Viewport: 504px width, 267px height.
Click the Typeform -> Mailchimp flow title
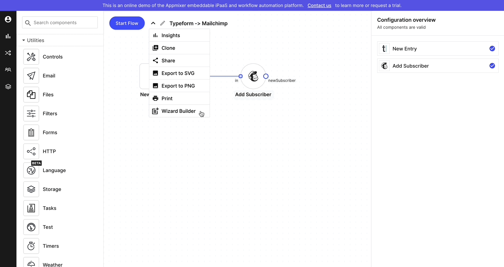point(198,23)
